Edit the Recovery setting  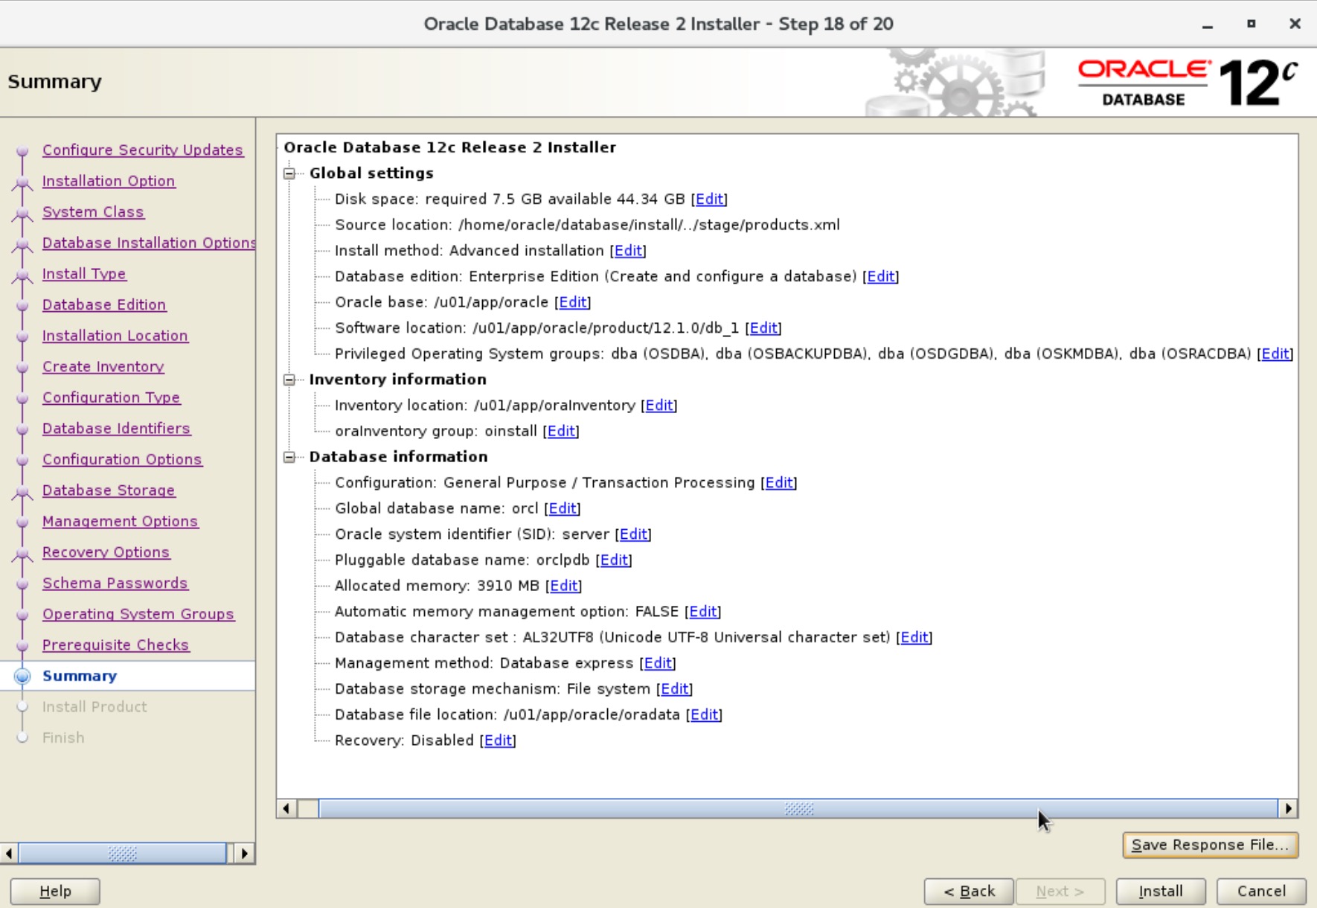(x=498, y=741)
